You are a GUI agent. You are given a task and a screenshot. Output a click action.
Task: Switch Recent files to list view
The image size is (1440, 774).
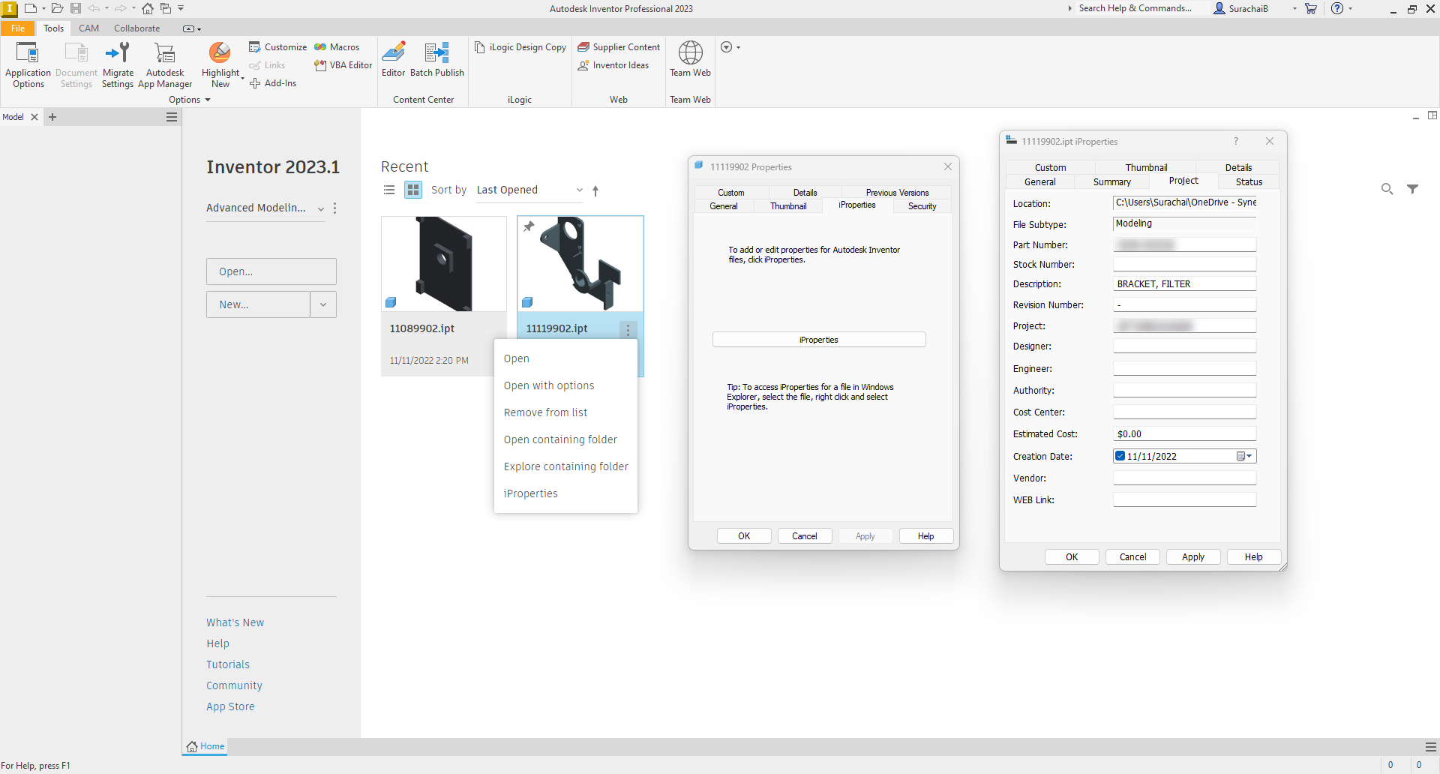pyautogui.click(x=389, y=190)
